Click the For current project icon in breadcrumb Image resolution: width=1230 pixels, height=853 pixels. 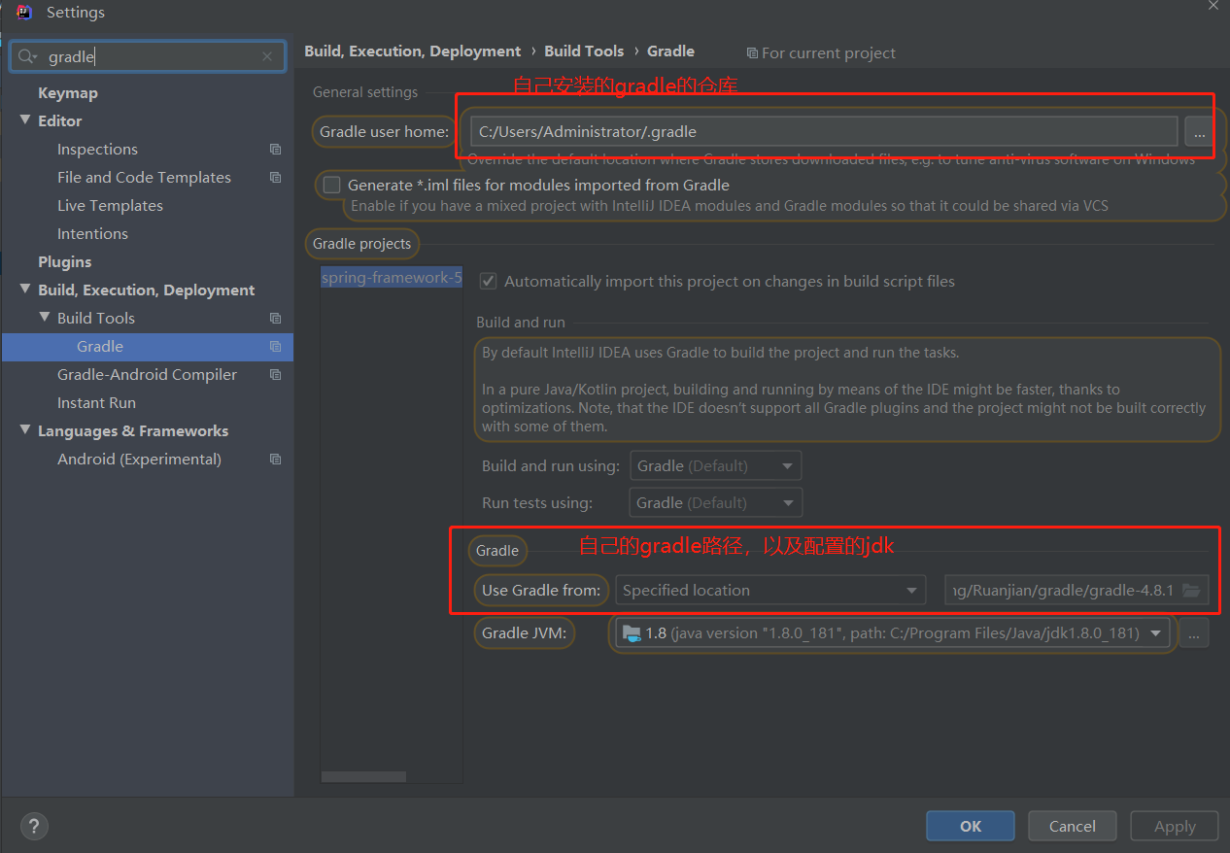pos(752,53)
